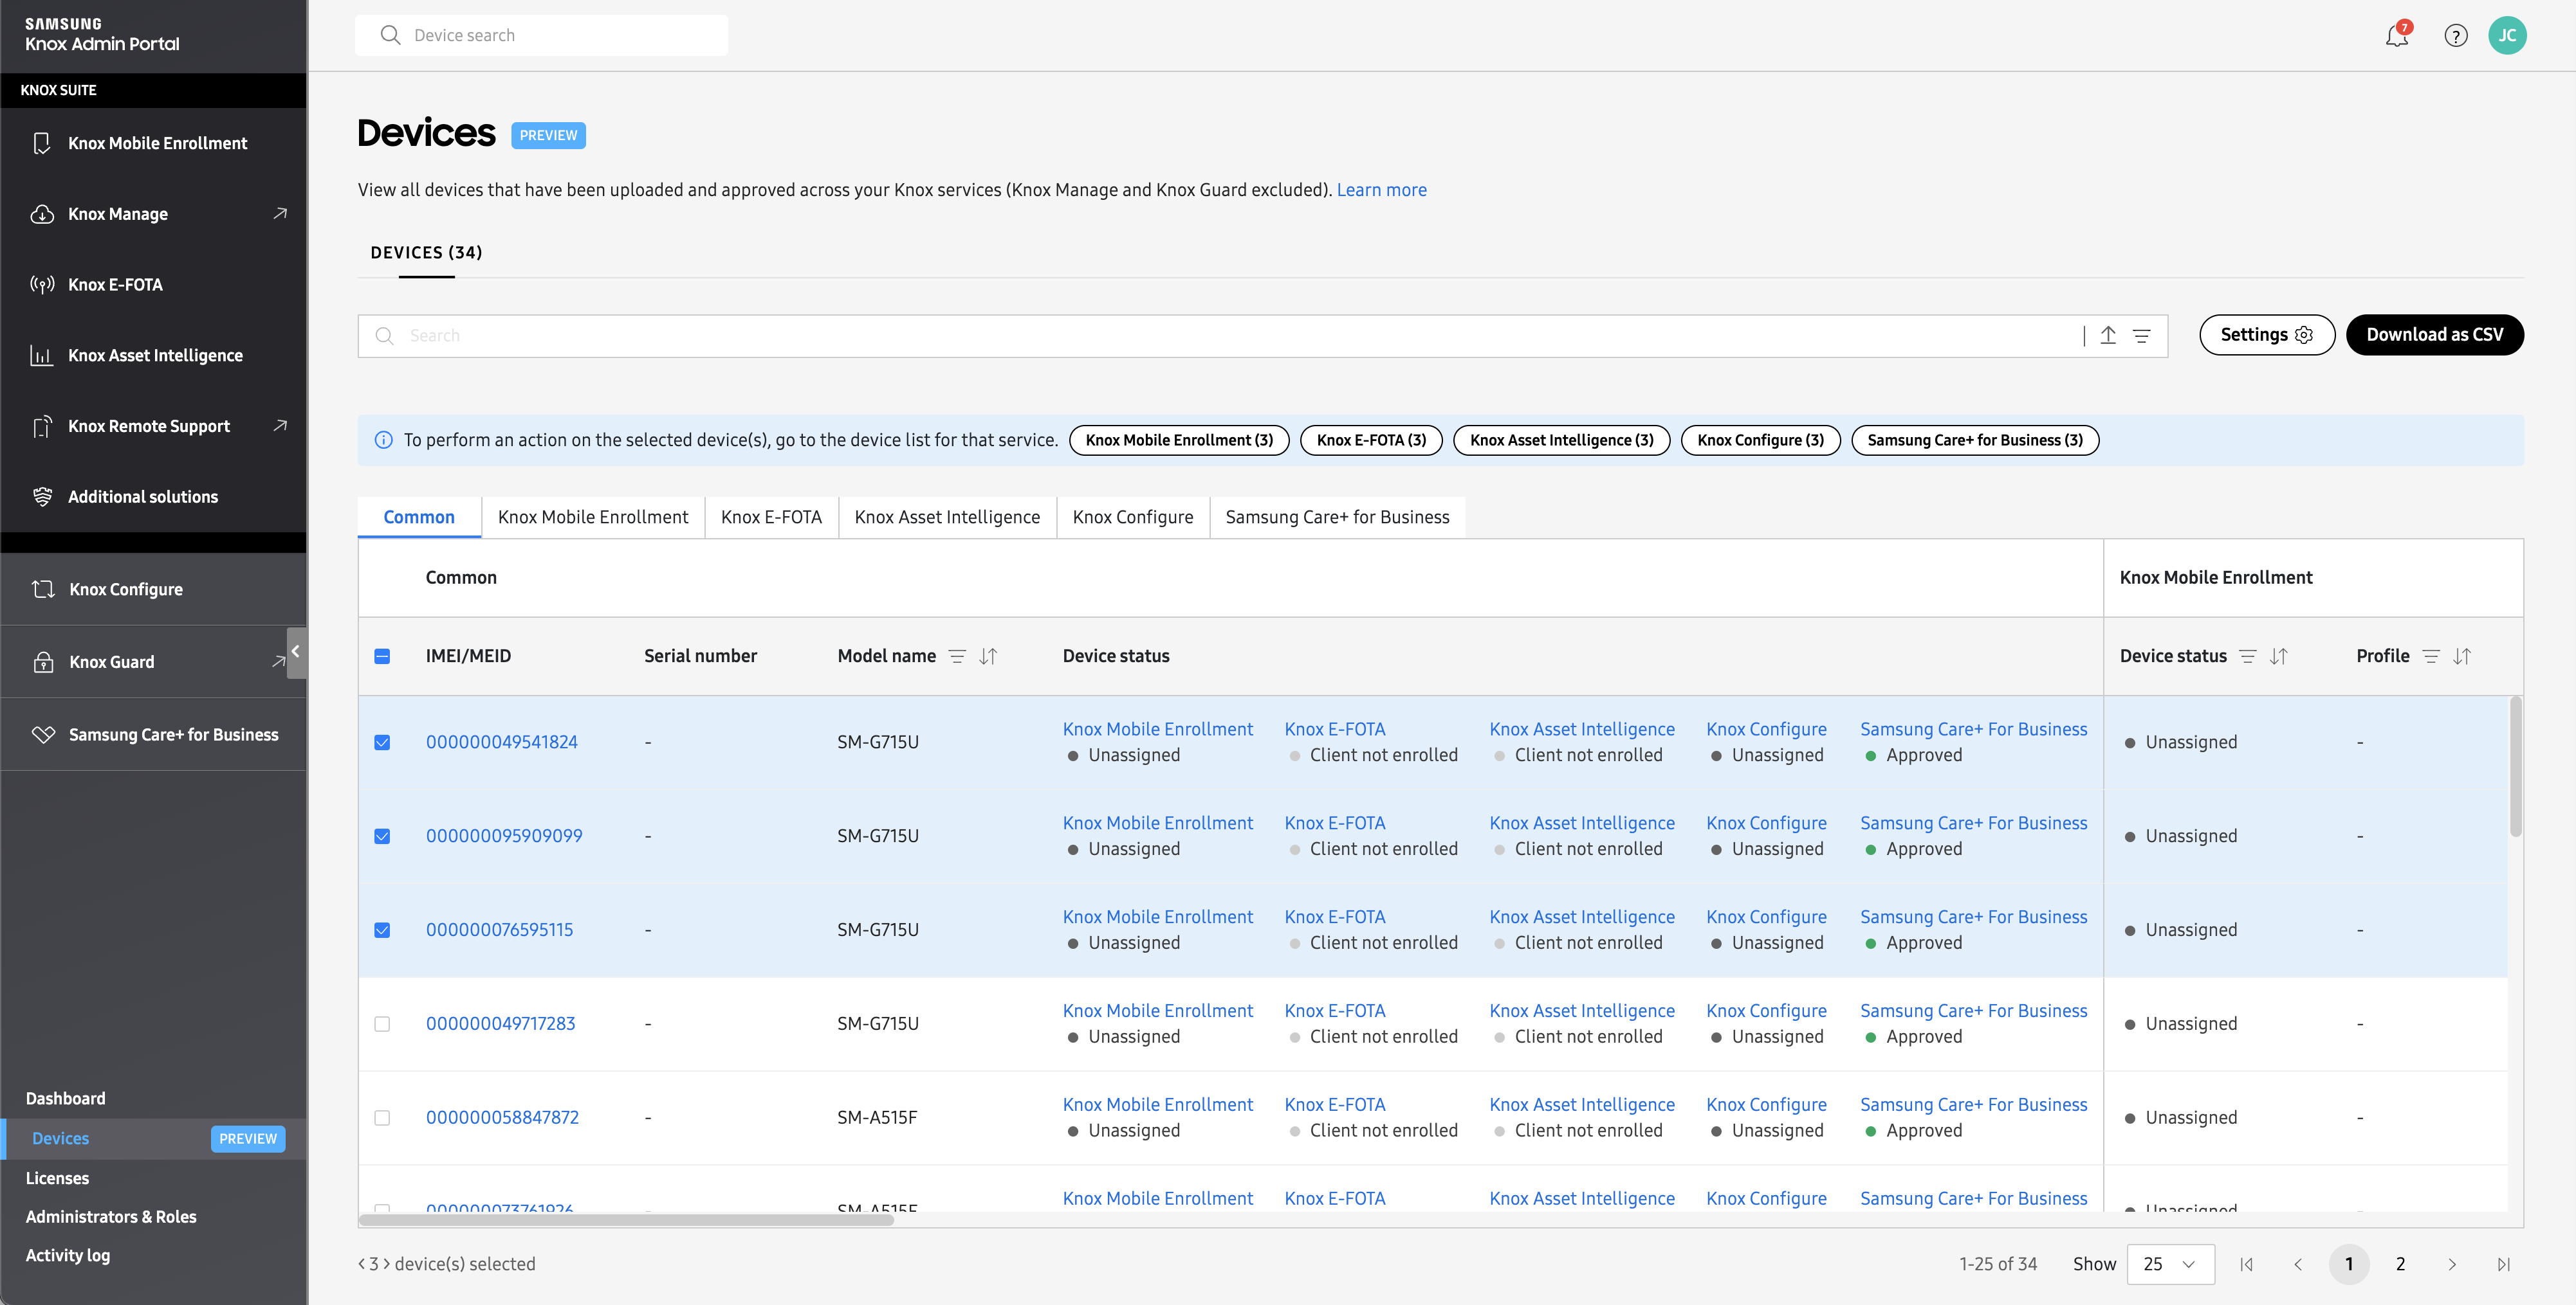This screenshot has height=1305, width=2576.
Task: Open the notifications bell icon
Action: [2396, 36]
